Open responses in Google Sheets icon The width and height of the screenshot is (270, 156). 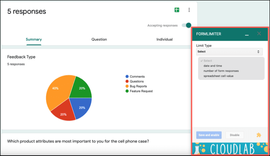click(177, 10)
